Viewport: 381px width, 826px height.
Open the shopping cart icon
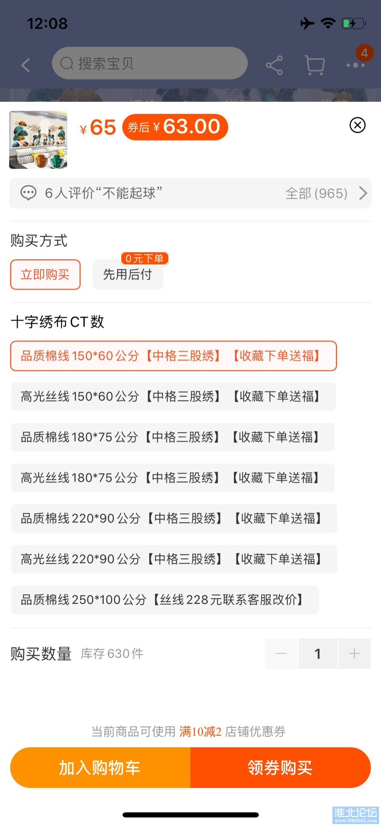315,65
